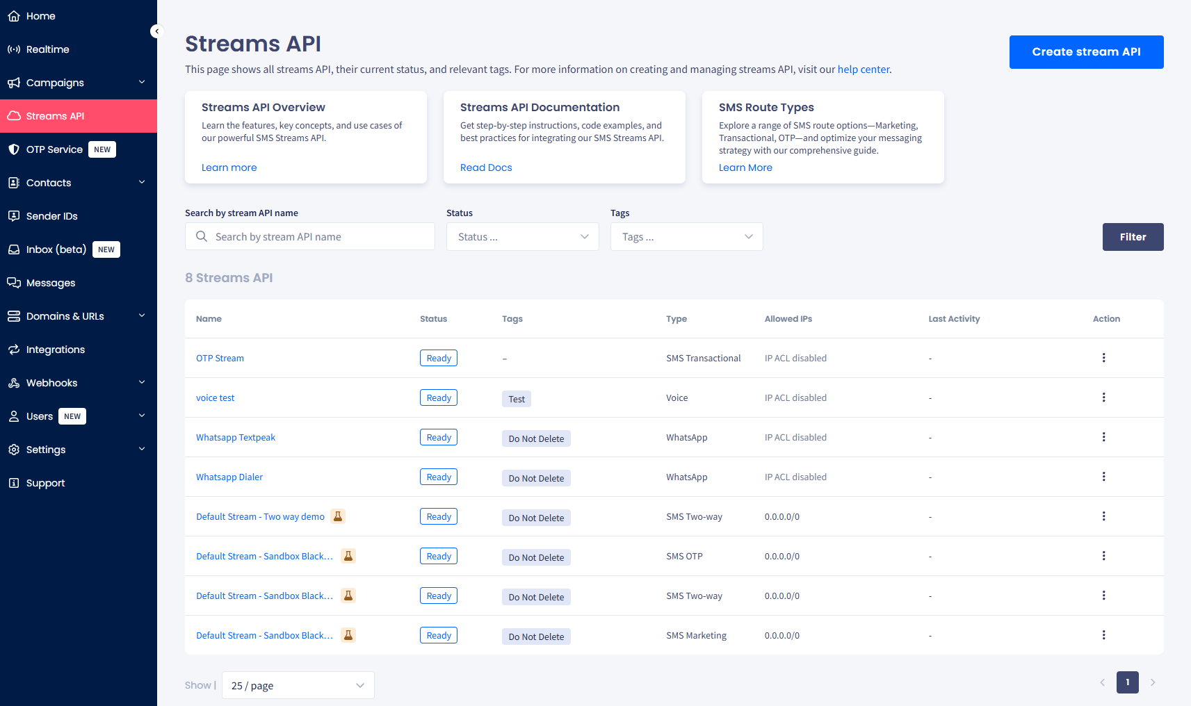This screenshot has height=706, width=1191.
Task: Expand the Users submenu chevron
Action: pyautogui.click(x=142, y=416)
